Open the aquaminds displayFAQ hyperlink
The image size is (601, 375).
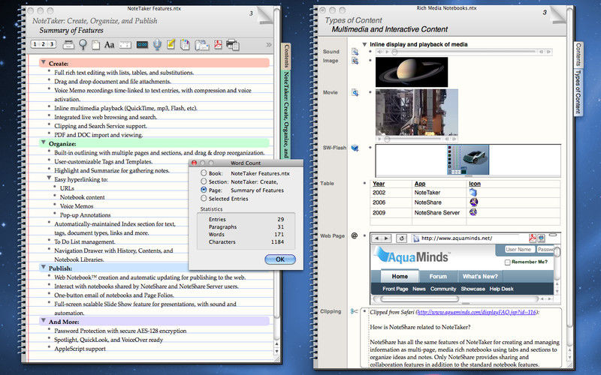[x=477, y=312]
